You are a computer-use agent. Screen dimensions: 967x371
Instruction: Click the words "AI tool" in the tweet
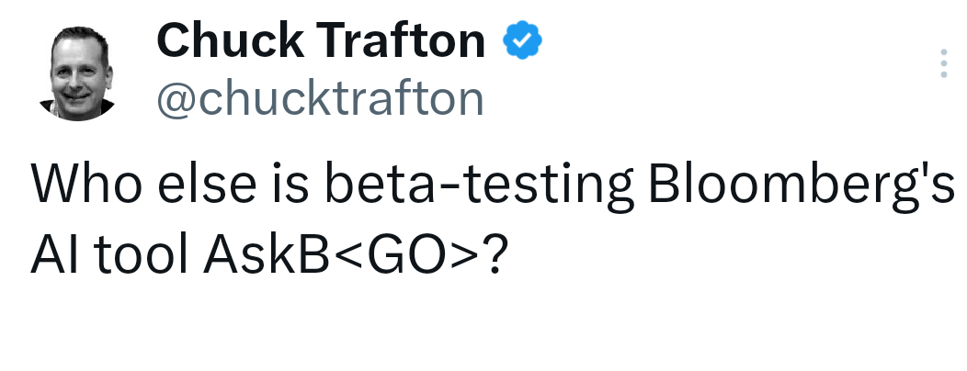(x=109, y=255)
